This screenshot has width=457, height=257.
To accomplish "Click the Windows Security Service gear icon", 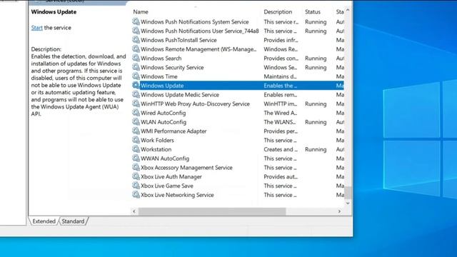I will tap(136, 67).
